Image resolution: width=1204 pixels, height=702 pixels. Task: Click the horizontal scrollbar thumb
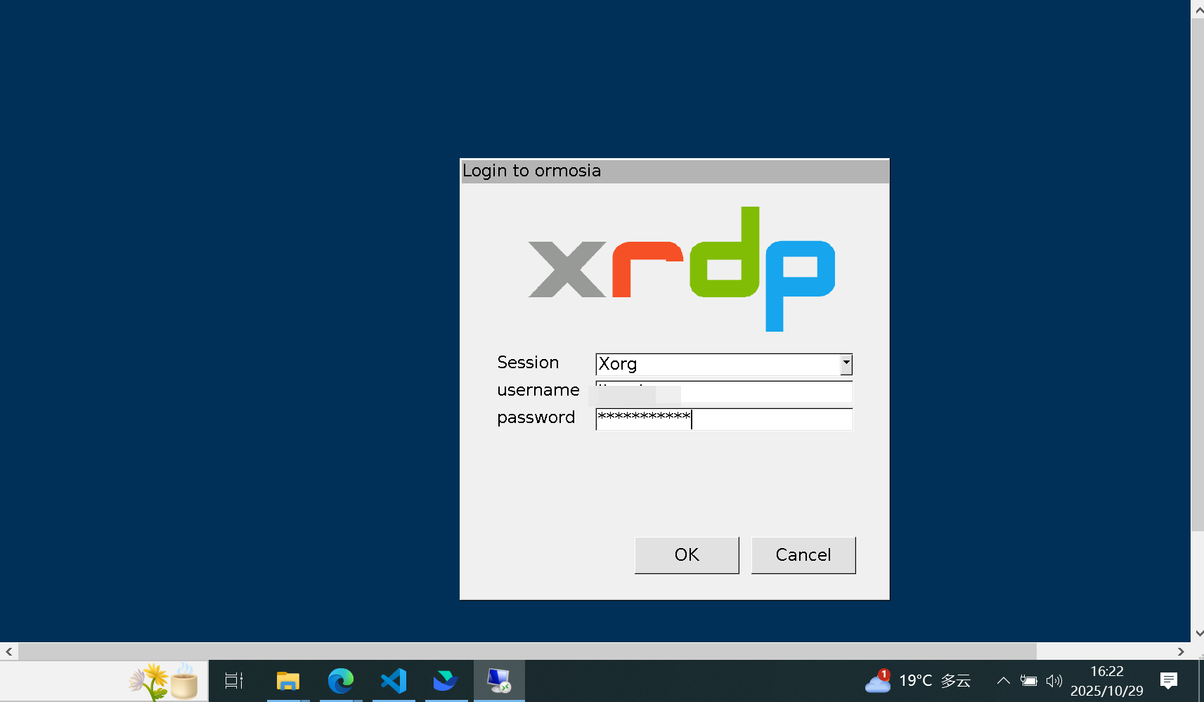coord(527,651)
